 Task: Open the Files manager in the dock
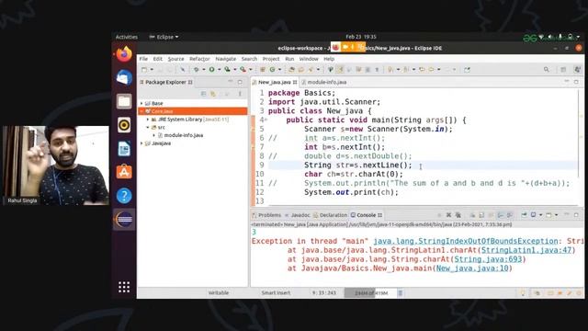[124, 101]
